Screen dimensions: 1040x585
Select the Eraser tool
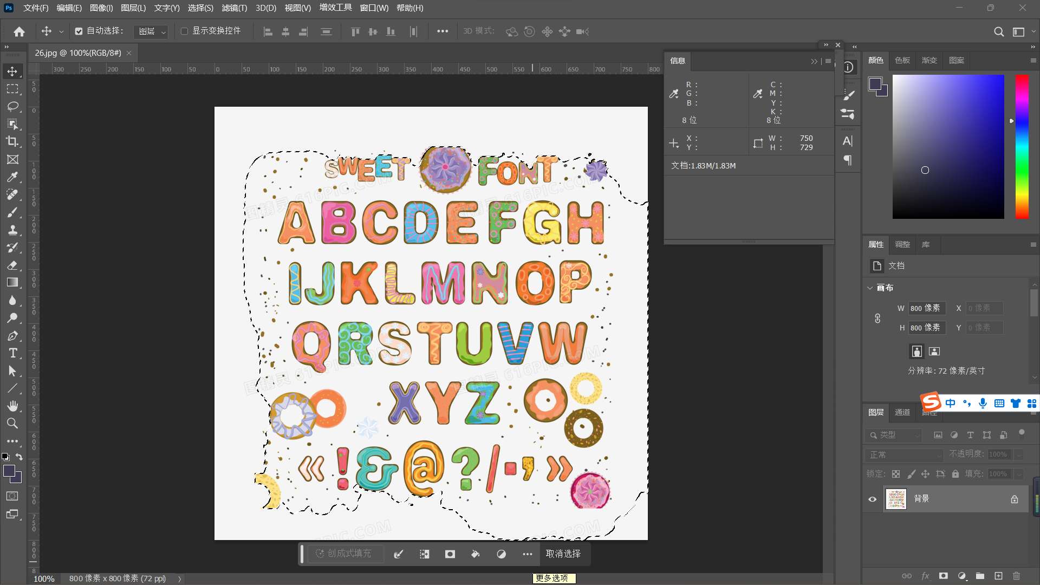12,265
